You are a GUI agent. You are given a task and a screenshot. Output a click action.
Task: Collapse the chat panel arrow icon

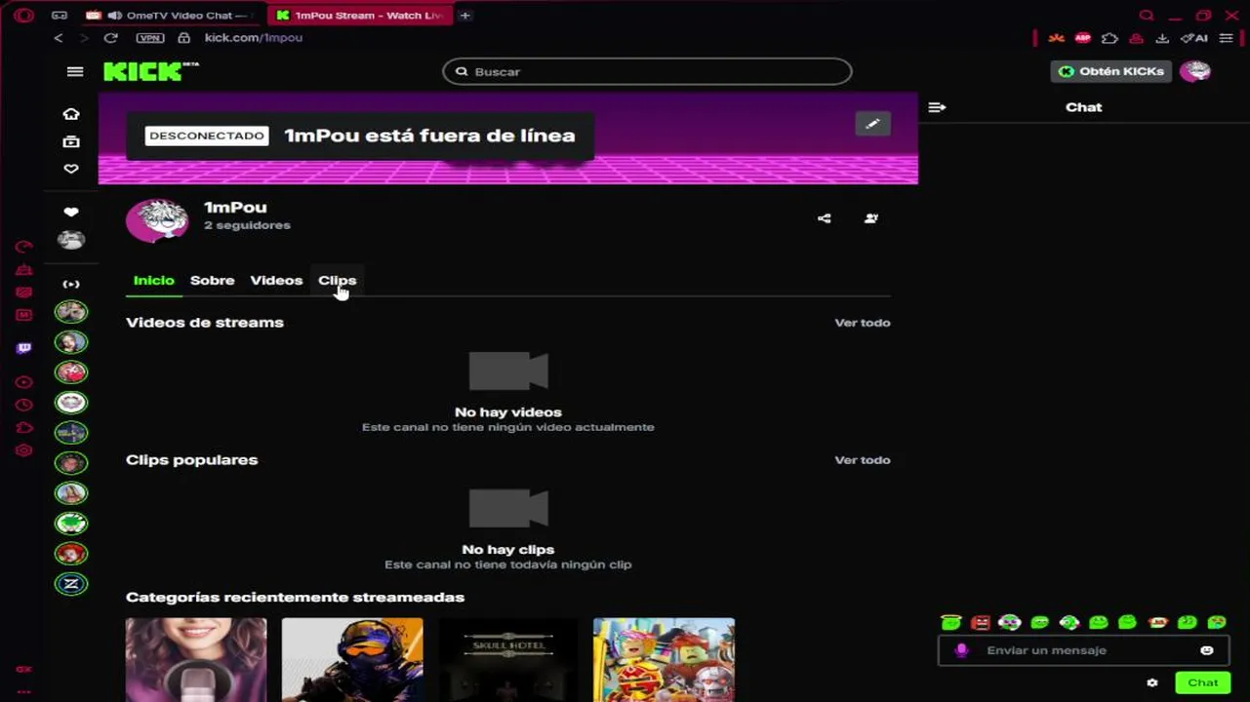[x=937, y=107]
